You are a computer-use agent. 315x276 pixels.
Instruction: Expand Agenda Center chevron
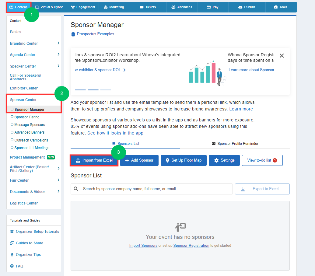click(58, 54)
